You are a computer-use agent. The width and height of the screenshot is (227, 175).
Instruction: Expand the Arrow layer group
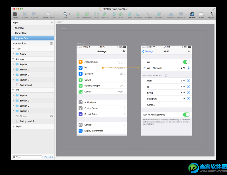click(13, 54)
